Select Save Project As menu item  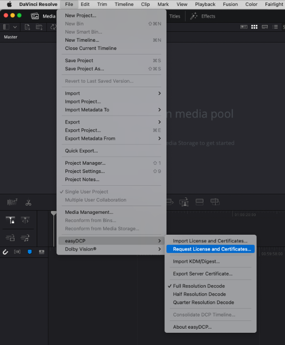[x=112, y=69]
